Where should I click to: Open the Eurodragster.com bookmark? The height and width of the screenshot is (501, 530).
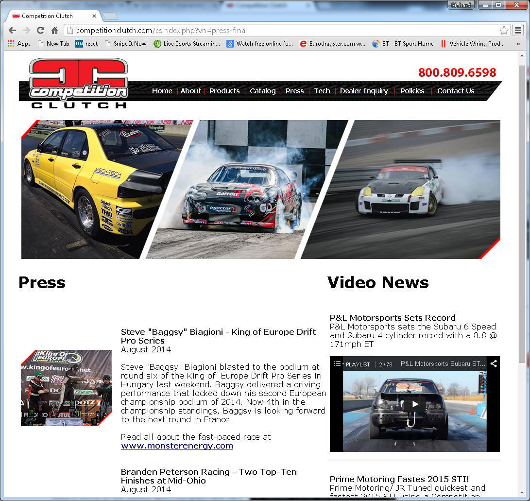pos(333,44)
